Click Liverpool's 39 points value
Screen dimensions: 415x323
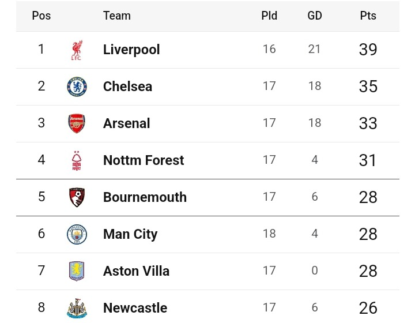tap(368, 50)
